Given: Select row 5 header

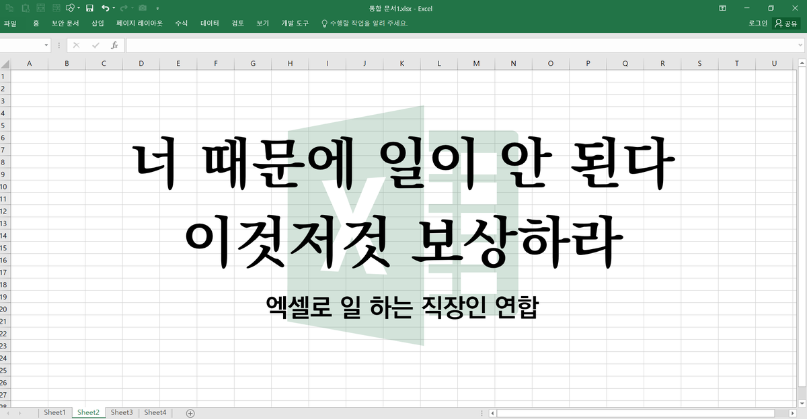Looking at the screenshot, I should click(x=5, y=125).
